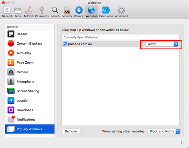Image resolution: width=189 pixels, height=148 pixels.
Task: Click the Remove button
Action: [x=71, y=131]
